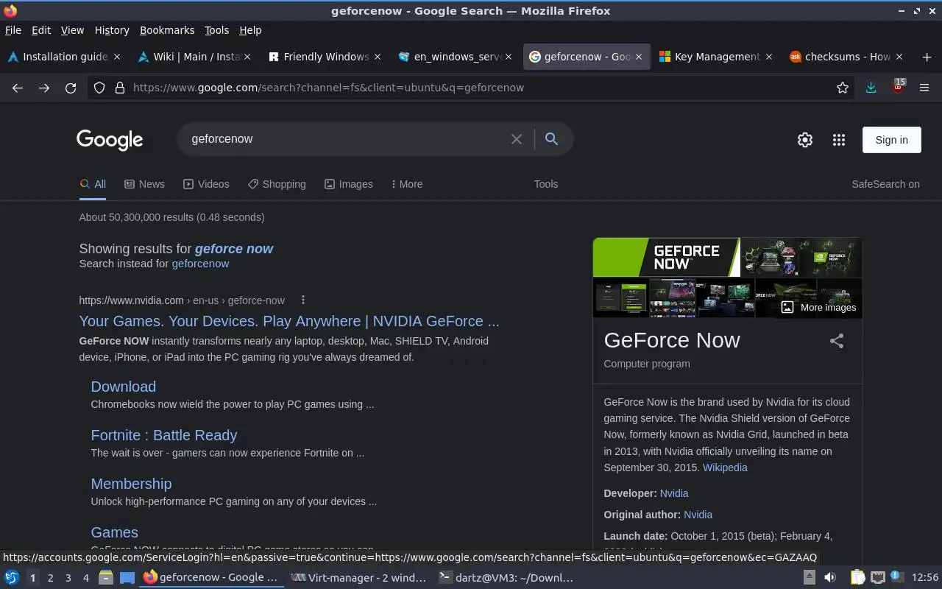The image size is (942, 589).
Task: Share the GeForce Now knowledge panel
Action: (x=837, y=341)
